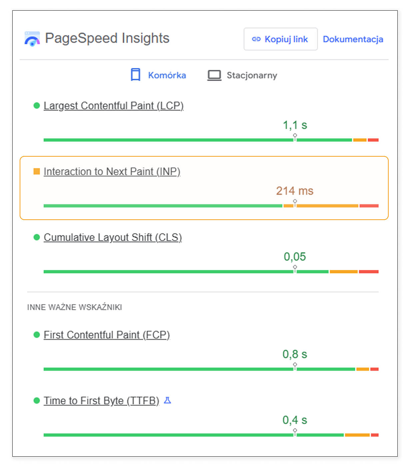Click the red segment of the CLS bar
Screen dimensions: 410x467
(x=369, y=272)
